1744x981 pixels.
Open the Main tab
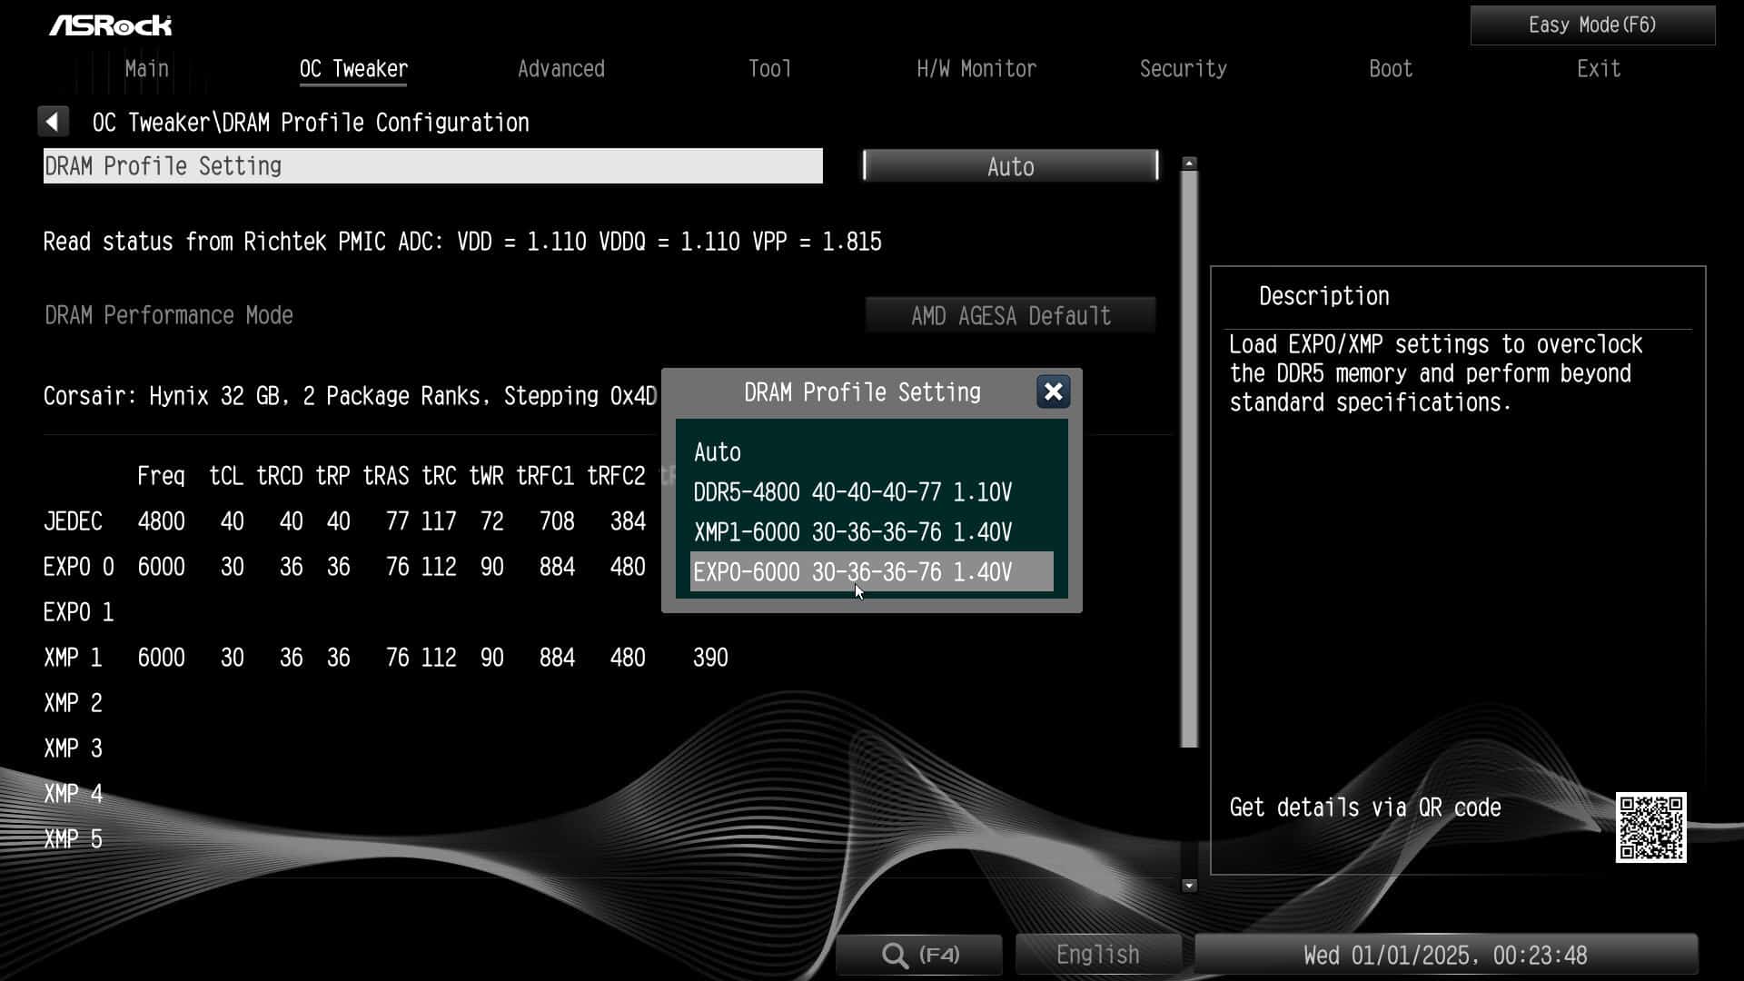[x=146, y=69]
